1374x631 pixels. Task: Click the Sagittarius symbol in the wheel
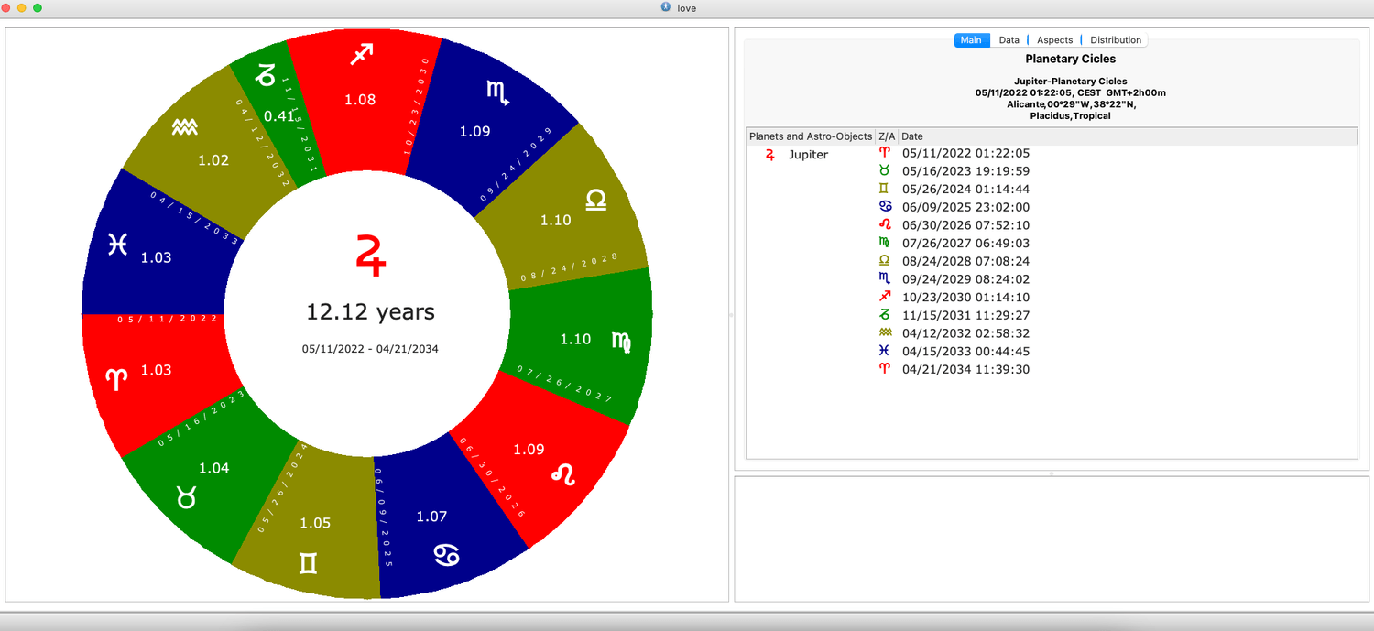[363, 55]
